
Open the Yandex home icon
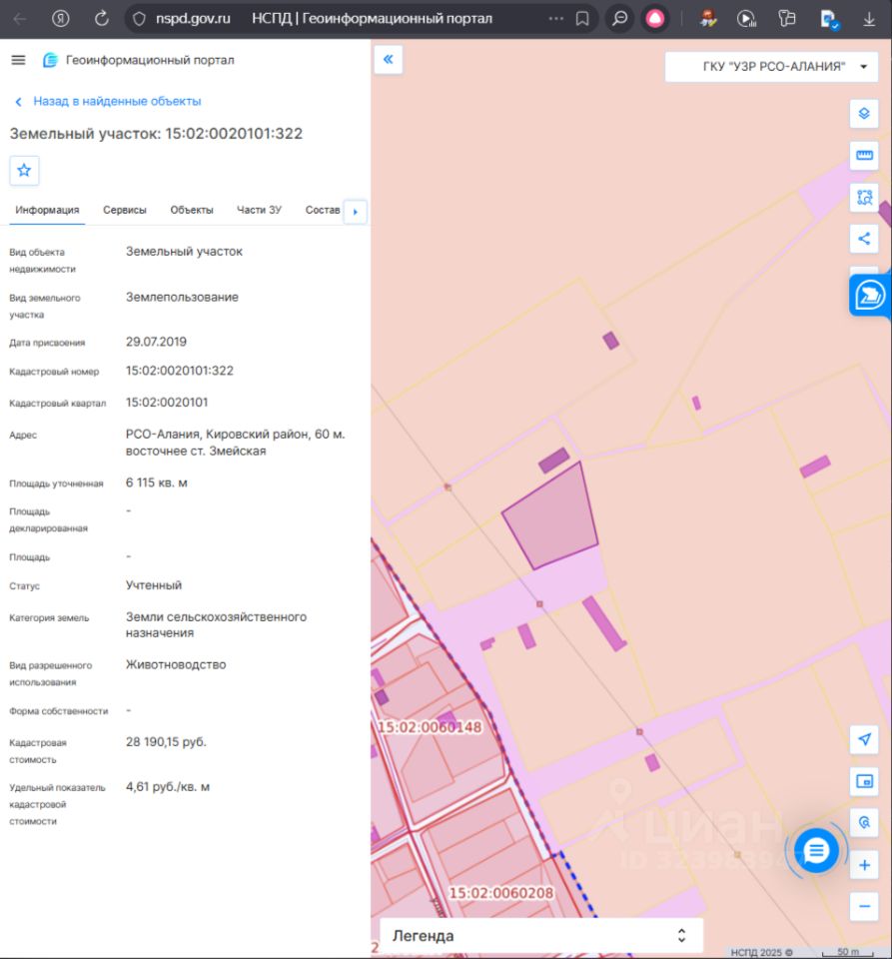coord(60,19)
